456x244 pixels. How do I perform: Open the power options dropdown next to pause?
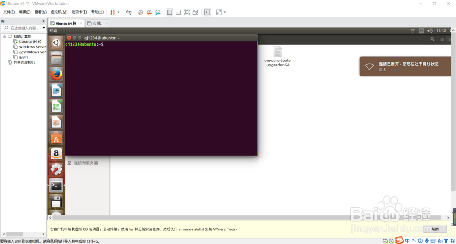119,12
